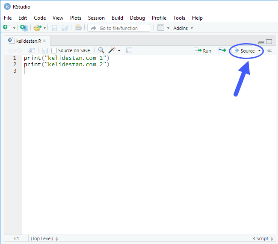The height and width of the screenshot is (244, 278).
Task: Expand the Code Tools dropdown arrow
Action: click(x=119, y=51)
